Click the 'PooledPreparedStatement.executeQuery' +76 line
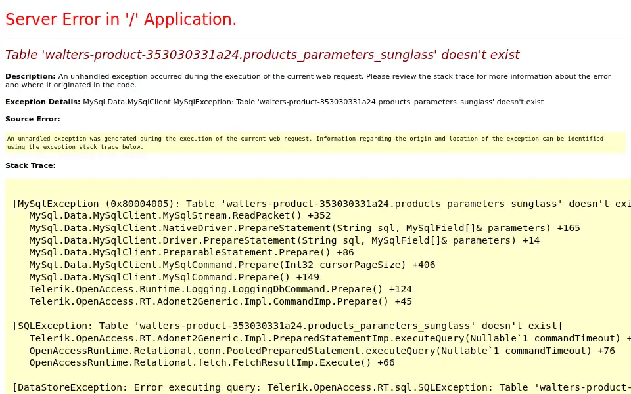 pyautogui.click(x=322, y=351)
